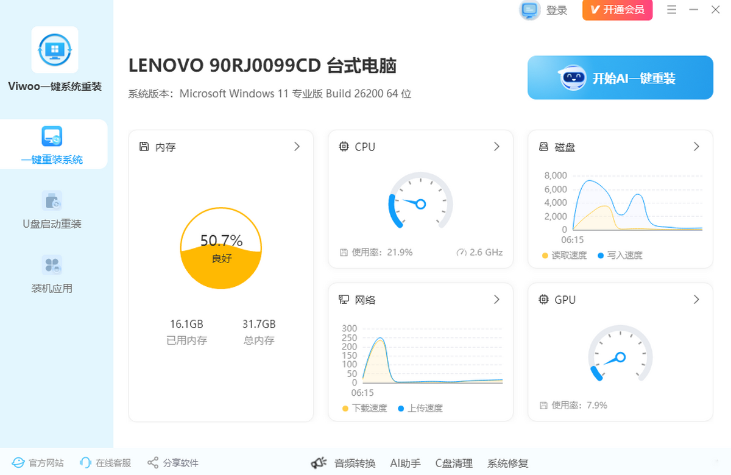Click the memory usage 50.7% circle gauge

221,248
